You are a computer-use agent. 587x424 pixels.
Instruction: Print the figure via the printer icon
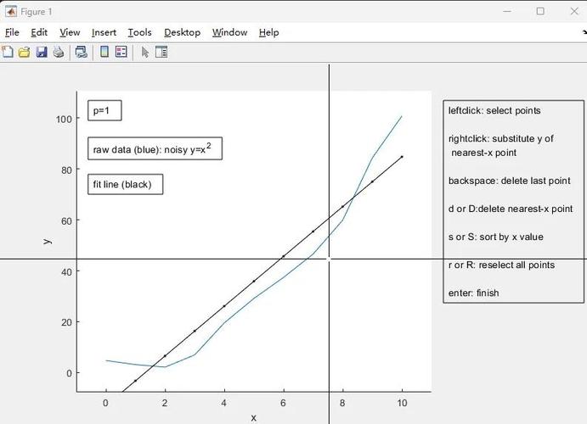(59, 52)
